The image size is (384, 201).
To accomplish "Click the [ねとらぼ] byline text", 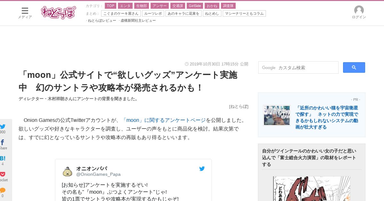I will point(239,107).
